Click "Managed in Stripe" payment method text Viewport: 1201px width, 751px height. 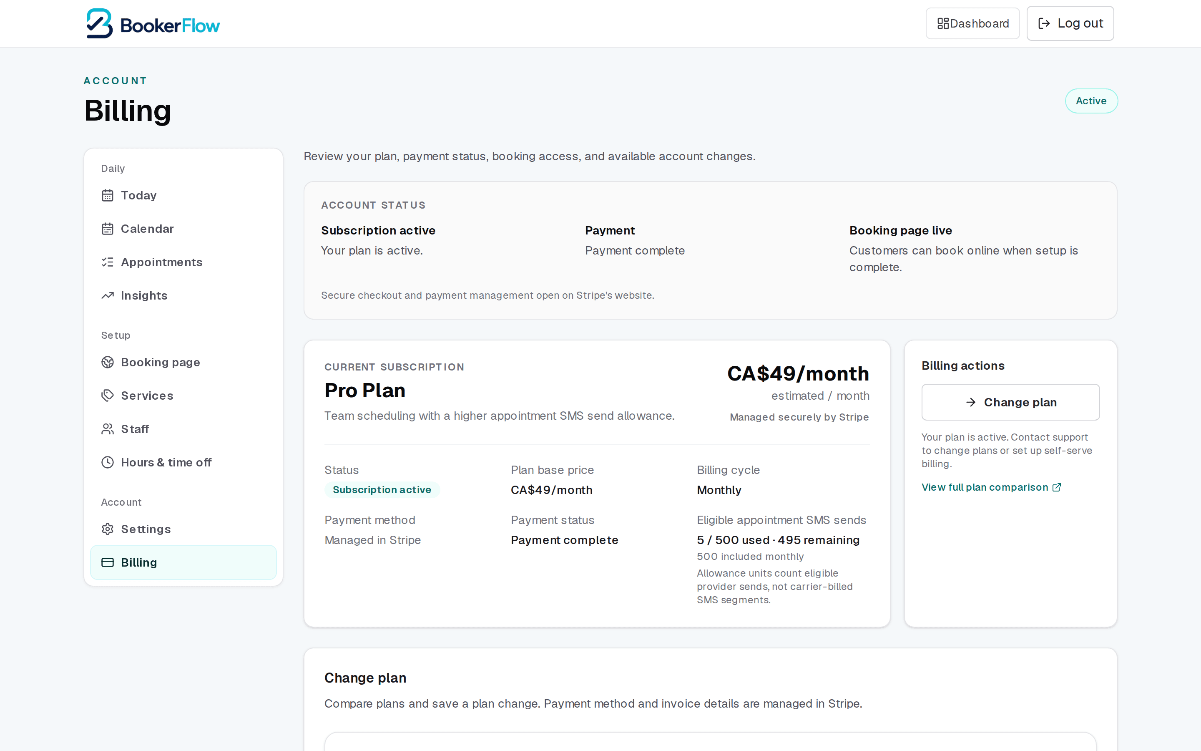(x=372, y=540)
